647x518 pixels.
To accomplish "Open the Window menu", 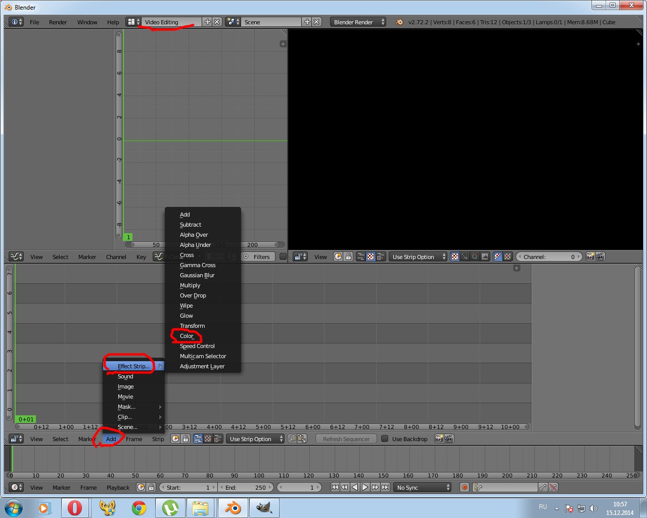I will (87, 22).
